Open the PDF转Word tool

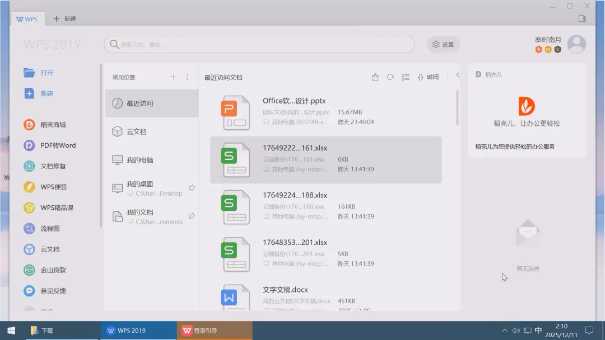coord(49,145)
